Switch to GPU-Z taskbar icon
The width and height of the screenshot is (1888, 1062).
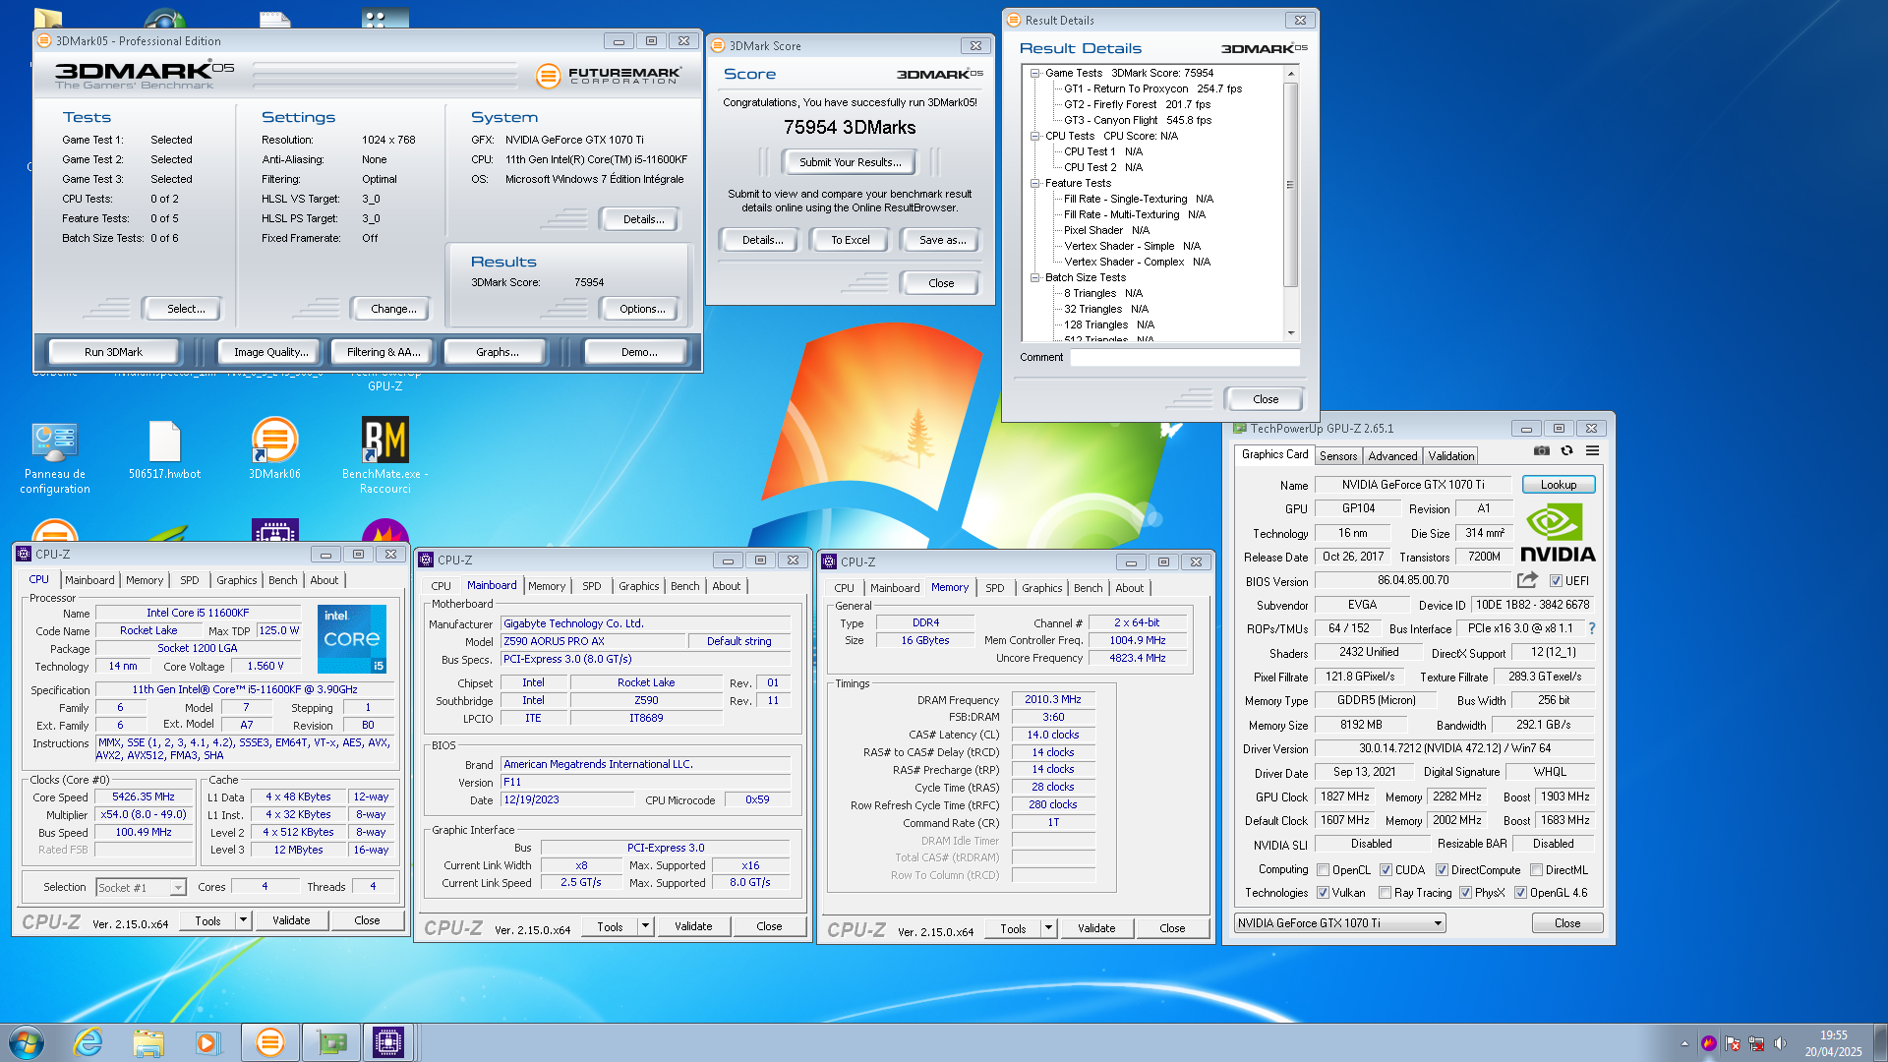330,1042
